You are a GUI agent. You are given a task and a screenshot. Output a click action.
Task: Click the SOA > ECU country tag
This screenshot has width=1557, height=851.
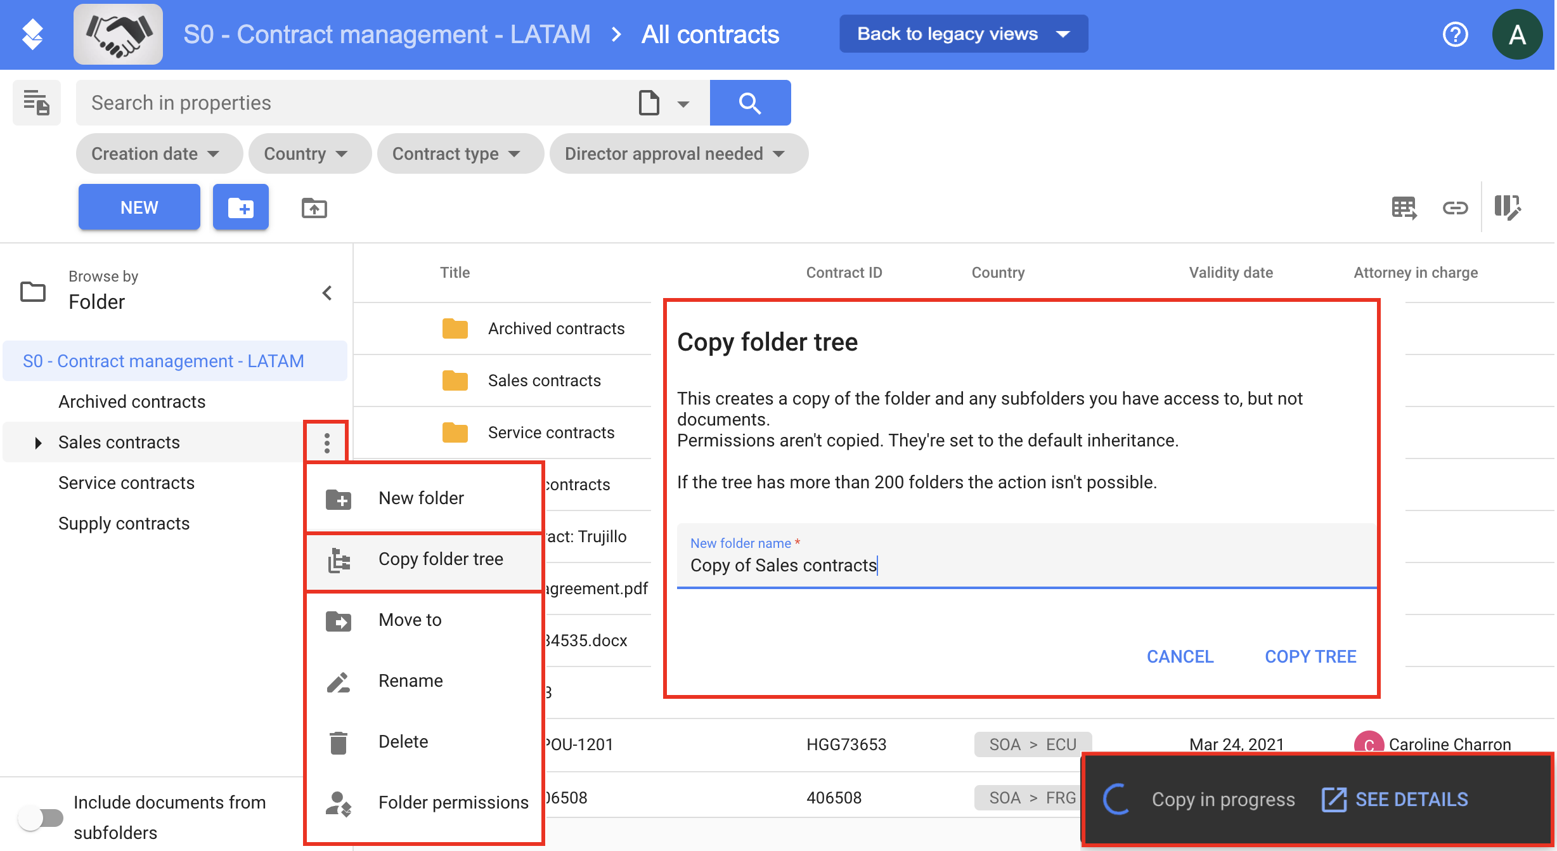coord(1033,744)
